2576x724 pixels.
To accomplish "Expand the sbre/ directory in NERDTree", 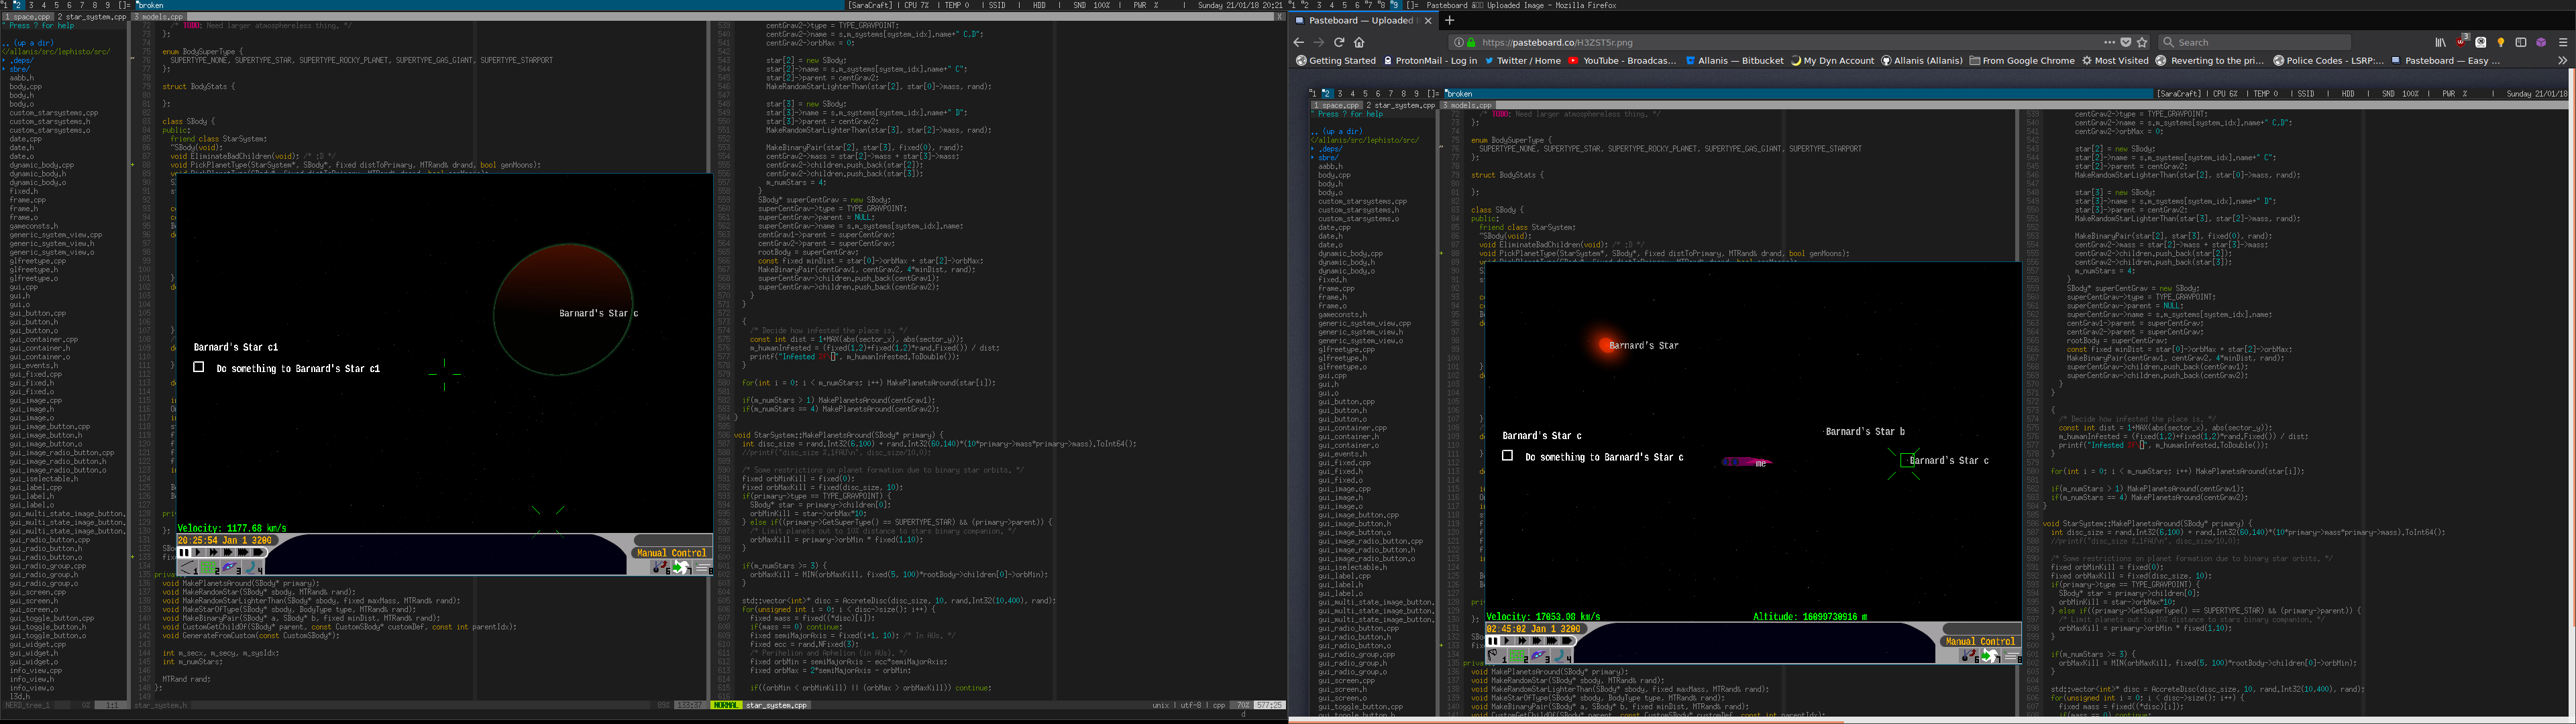I will 20,69.
